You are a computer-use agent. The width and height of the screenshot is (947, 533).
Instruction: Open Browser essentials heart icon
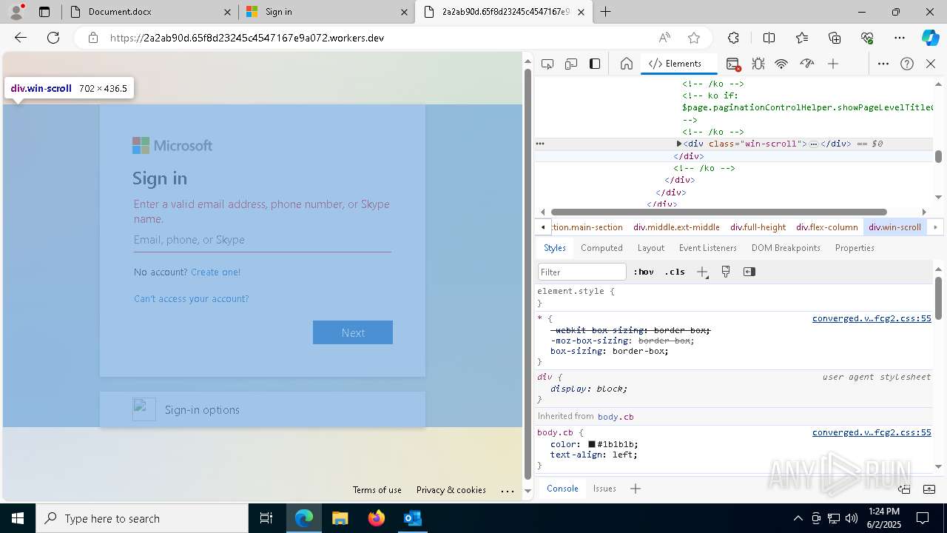pyautogui.click(x=867, y=38)
